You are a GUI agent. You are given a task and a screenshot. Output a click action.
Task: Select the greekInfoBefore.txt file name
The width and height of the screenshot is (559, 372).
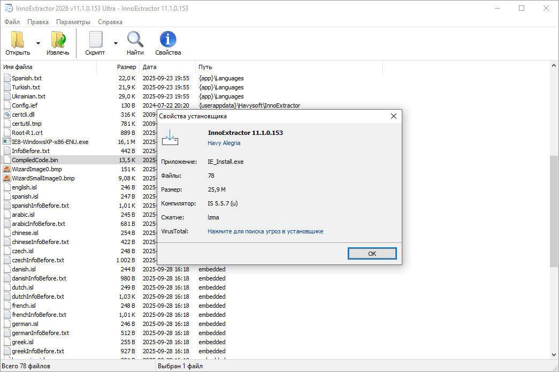point(38,351)
